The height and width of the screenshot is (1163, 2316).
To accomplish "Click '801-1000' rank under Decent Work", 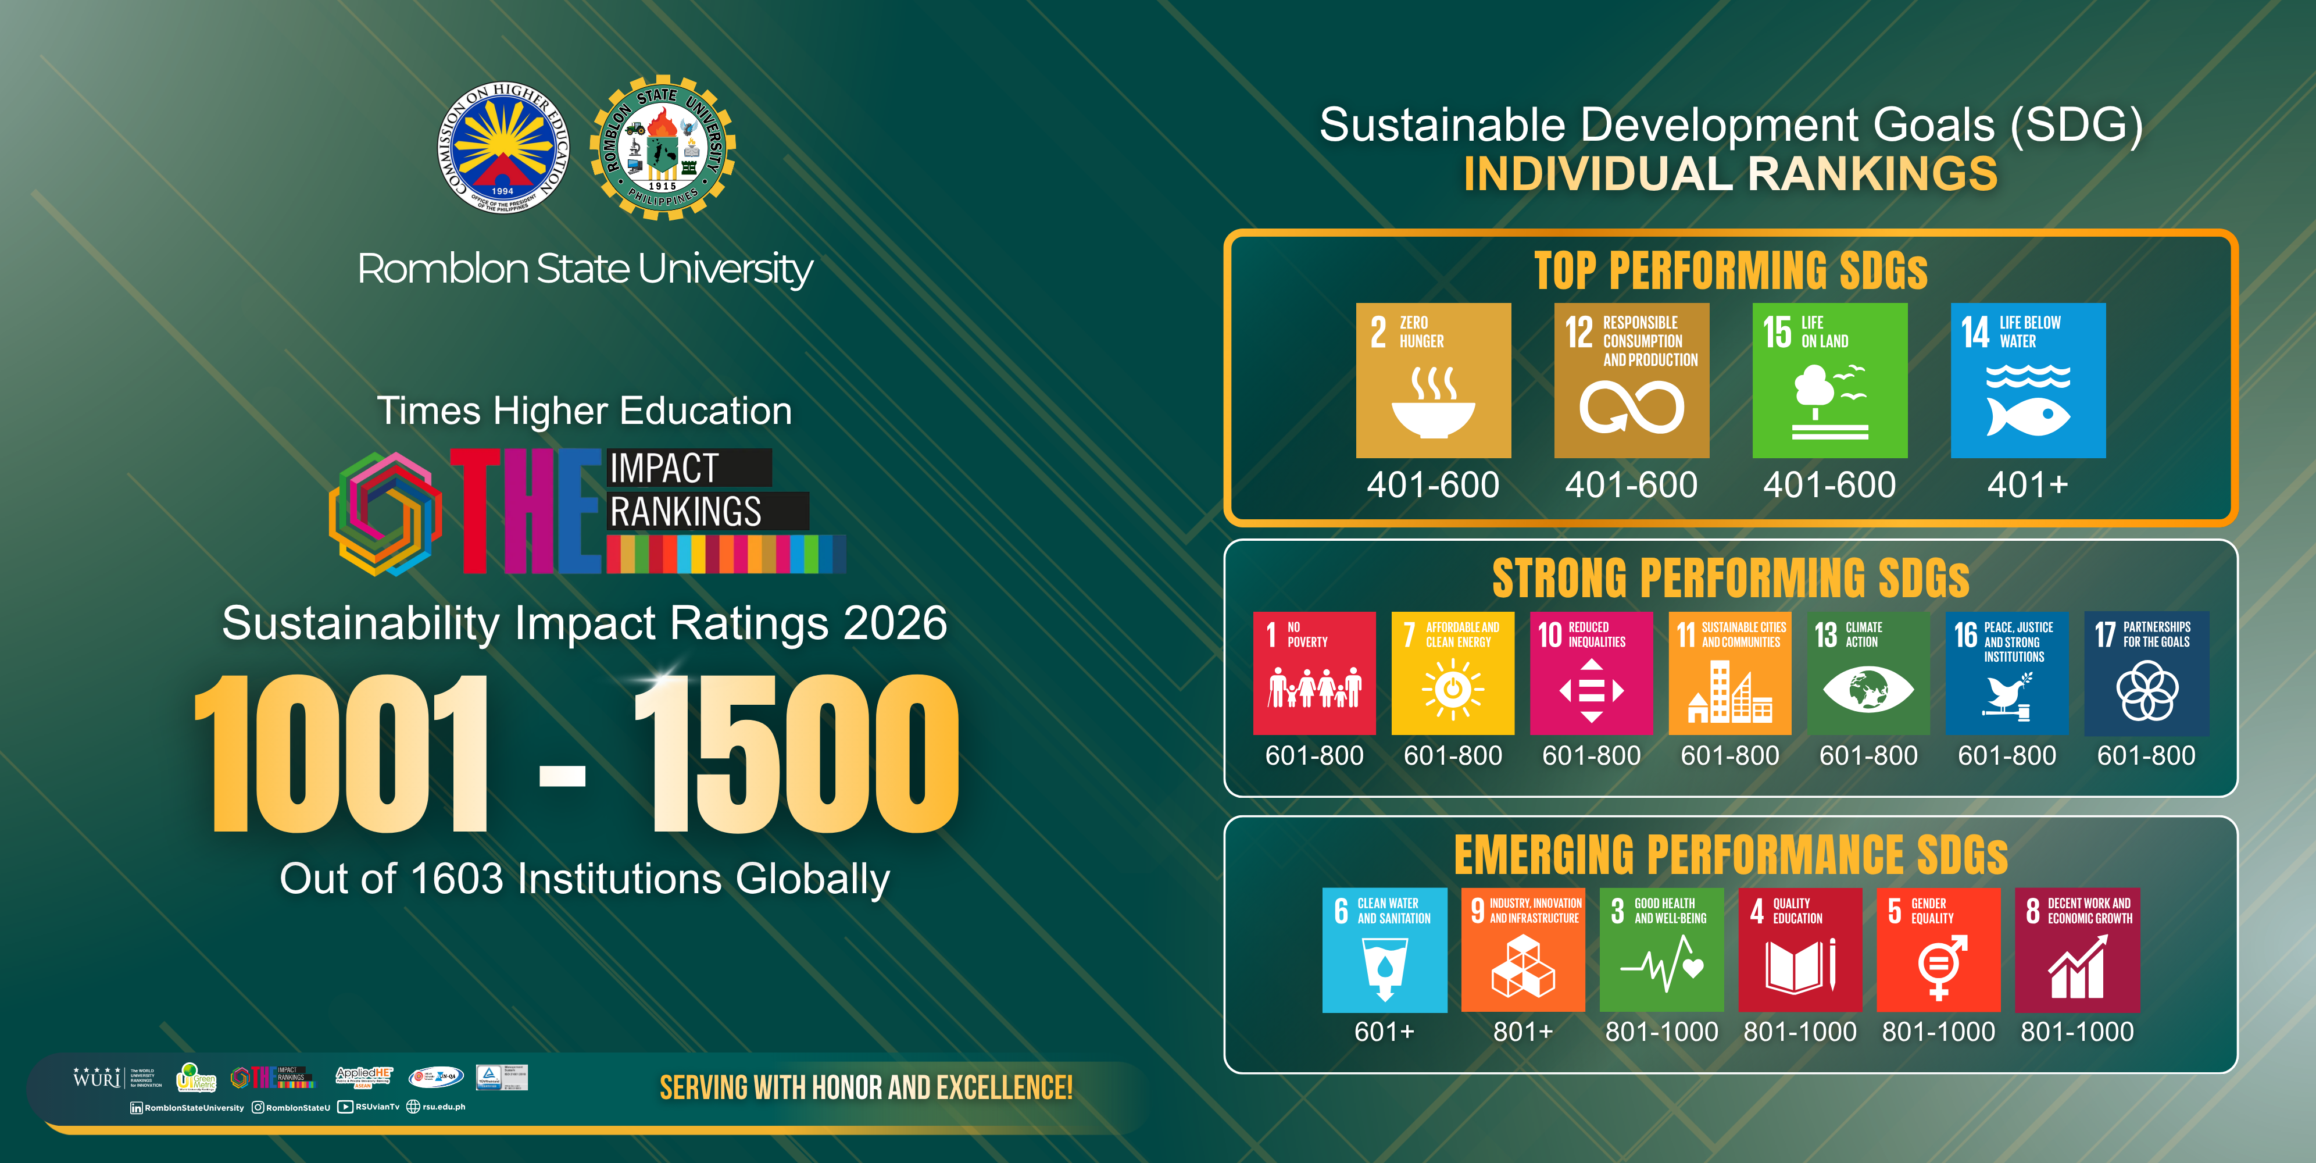I will [2078, 1032].
